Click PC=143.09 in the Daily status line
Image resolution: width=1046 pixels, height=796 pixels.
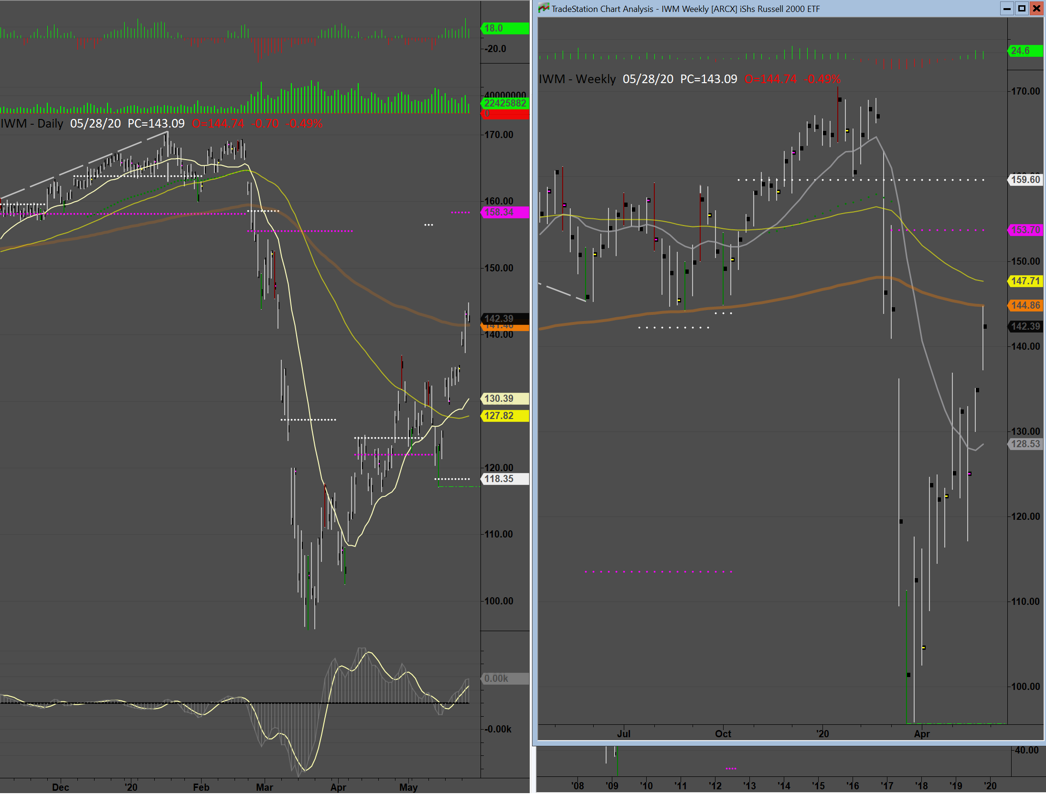click(156, 123)
